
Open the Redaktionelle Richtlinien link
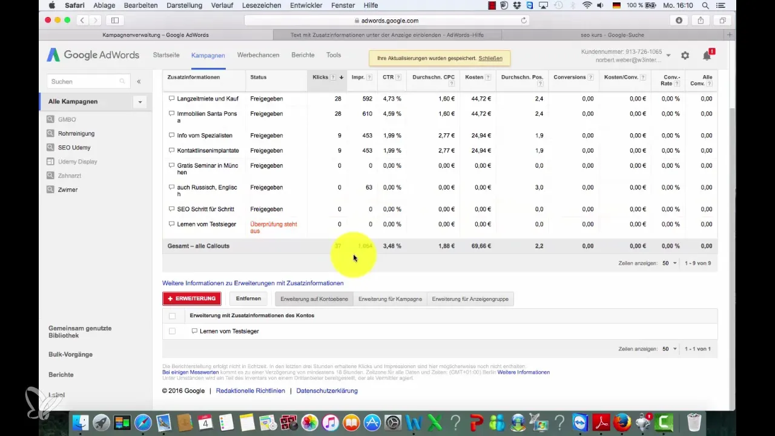click(x=251, y=391)
